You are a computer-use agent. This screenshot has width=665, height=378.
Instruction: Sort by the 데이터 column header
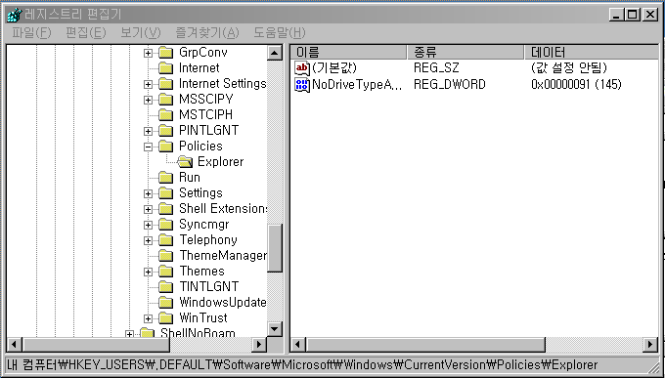point(592,52)
